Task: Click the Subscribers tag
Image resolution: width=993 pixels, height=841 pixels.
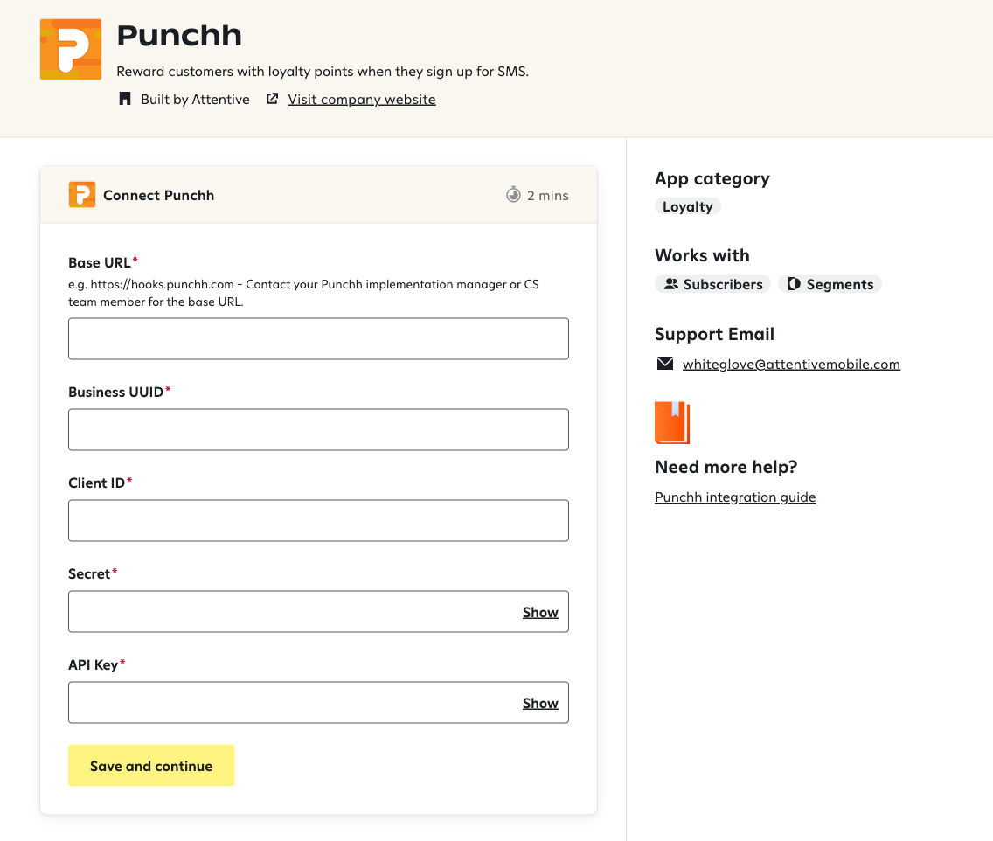Action: pos(712,284)
